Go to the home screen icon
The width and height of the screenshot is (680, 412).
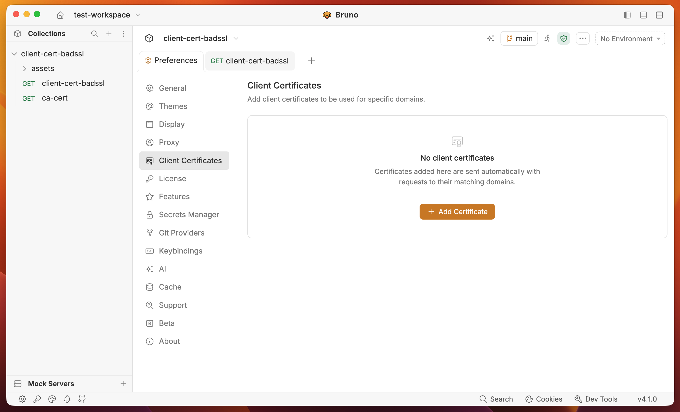60,15
